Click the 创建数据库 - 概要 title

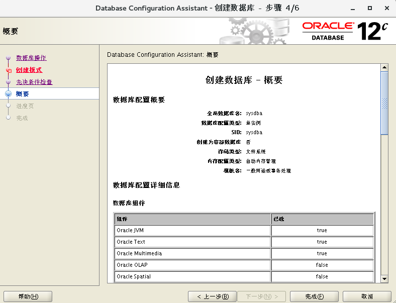coord(244,80)
